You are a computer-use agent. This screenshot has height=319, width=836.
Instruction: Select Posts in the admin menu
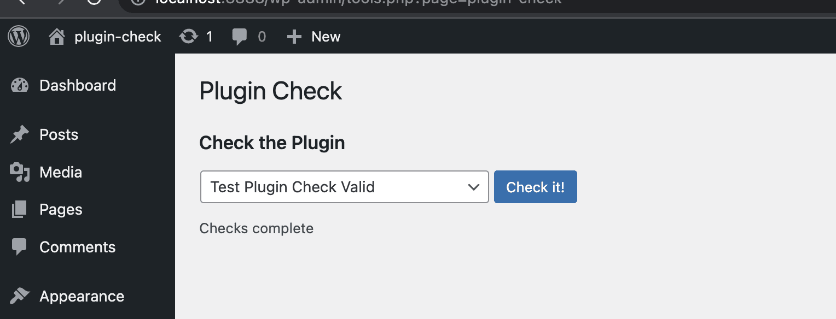pyautogui.click(x=59, y=134)
